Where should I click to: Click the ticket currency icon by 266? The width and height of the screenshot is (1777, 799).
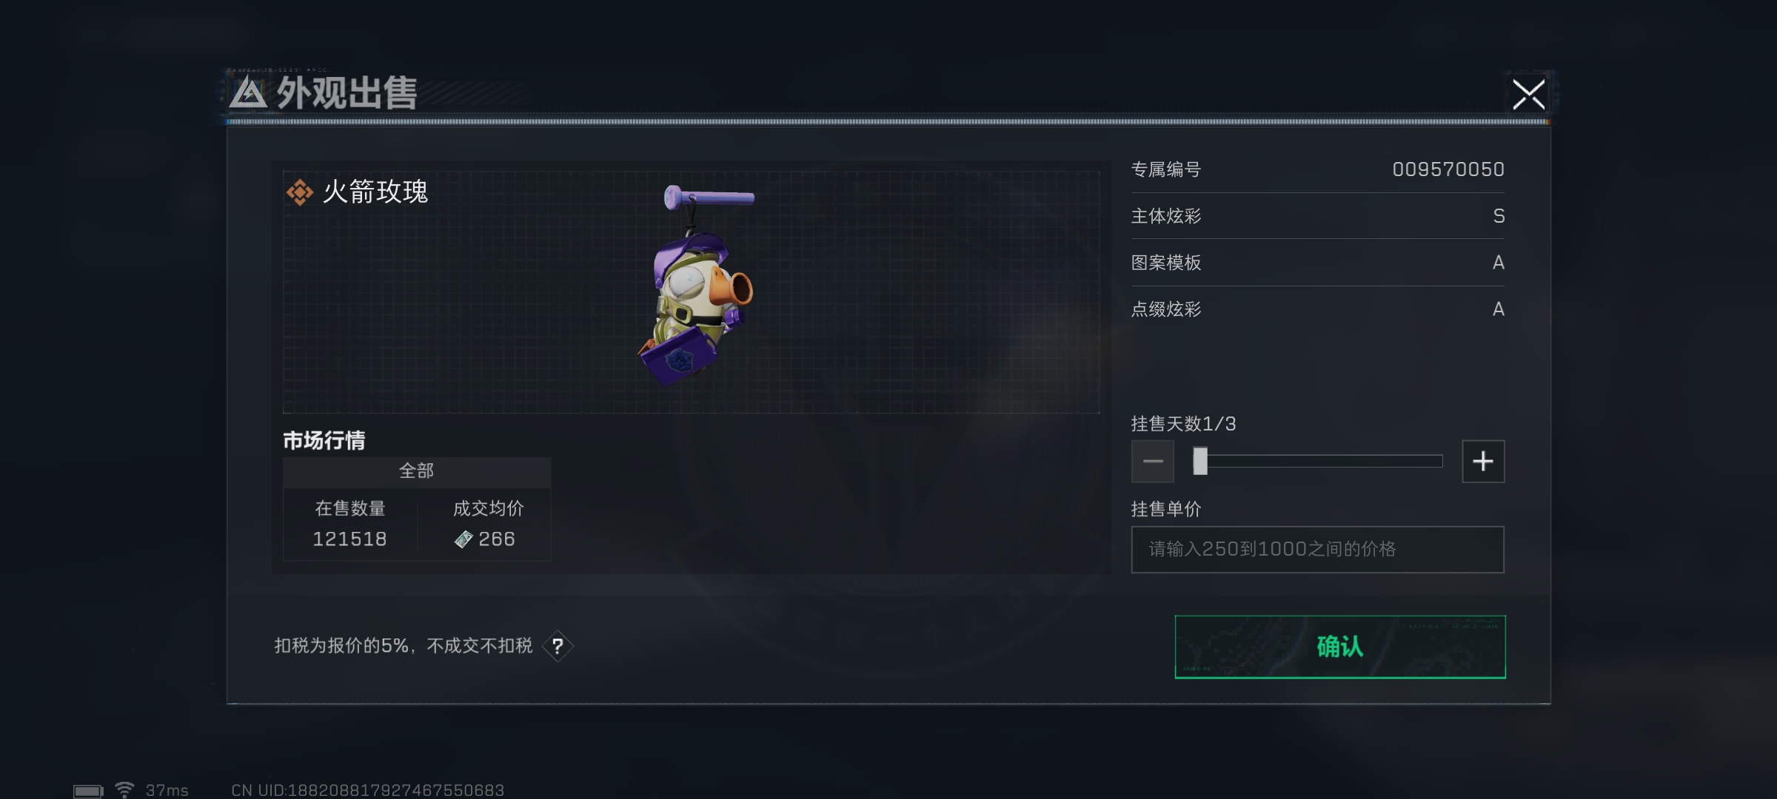(464, 539)
